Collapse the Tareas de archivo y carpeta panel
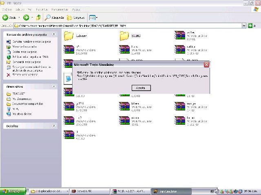Image resolution: width=261 pixels, height=195 pixels. tap(54, 35)
